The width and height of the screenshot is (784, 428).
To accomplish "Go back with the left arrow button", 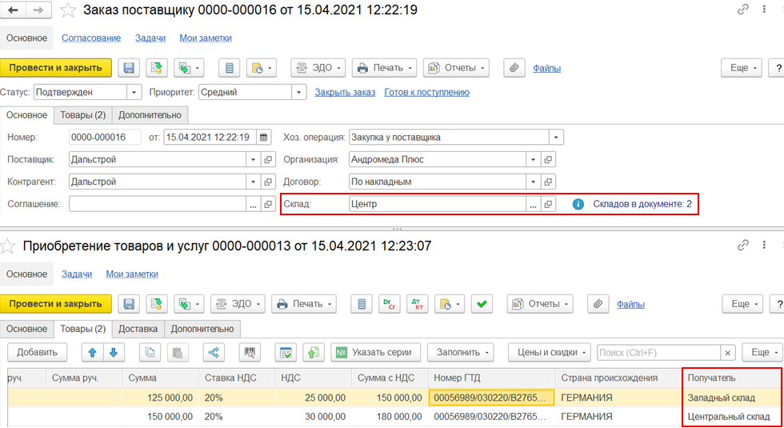I will [13, 10].
